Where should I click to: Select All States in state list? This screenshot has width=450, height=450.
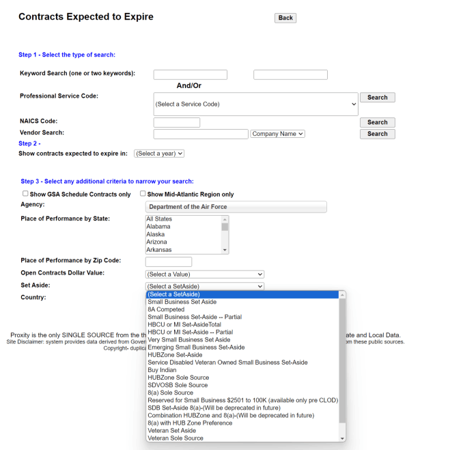tap(184, 219)
